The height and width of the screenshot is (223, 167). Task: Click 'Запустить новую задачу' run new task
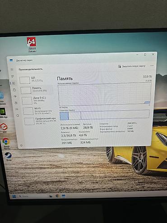132,66
